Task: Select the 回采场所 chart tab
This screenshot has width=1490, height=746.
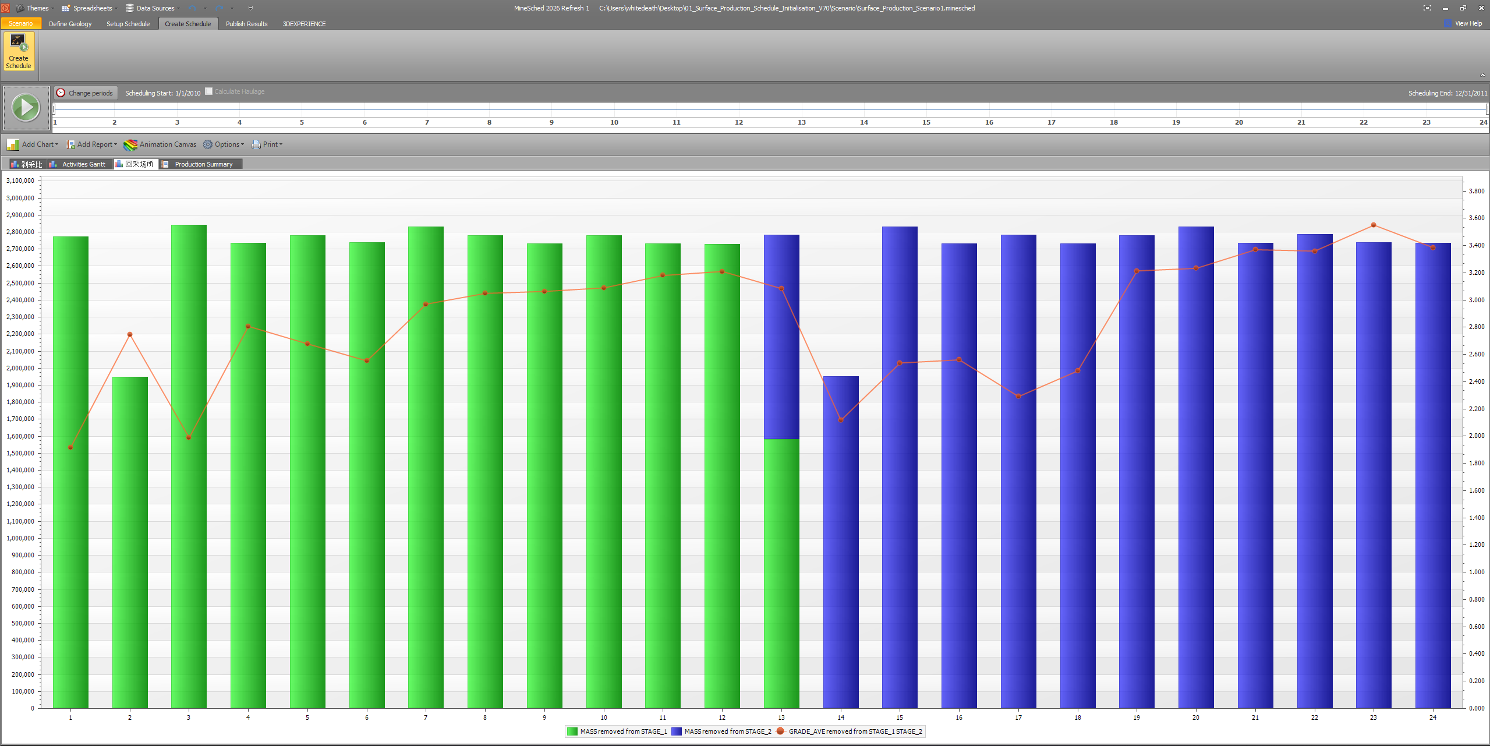Action: (x=135, y=164)
